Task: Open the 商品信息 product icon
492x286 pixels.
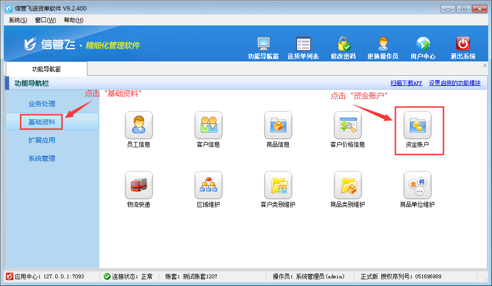Action: [x=278, y=125]
